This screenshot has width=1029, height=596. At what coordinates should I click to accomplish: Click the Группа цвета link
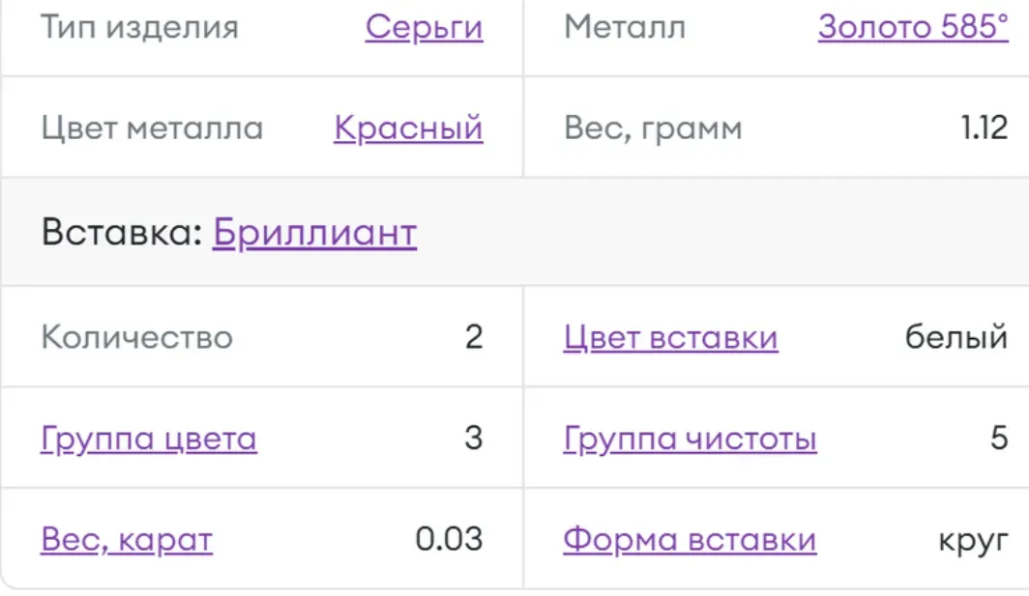tap(147, 438)
